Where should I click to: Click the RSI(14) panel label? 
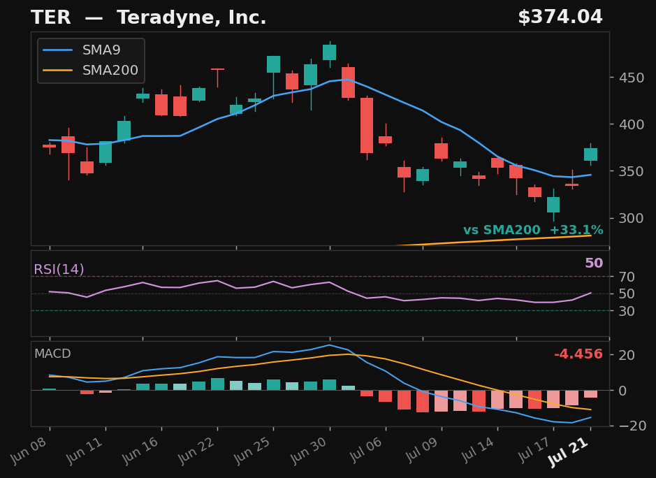(59, 269)
